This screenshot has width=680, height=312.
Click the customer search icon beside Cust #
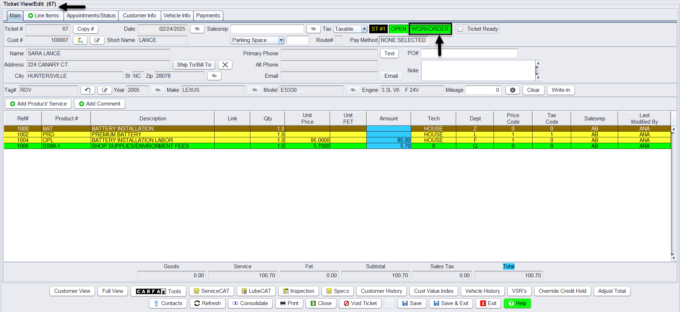click(x=80, y=40)
